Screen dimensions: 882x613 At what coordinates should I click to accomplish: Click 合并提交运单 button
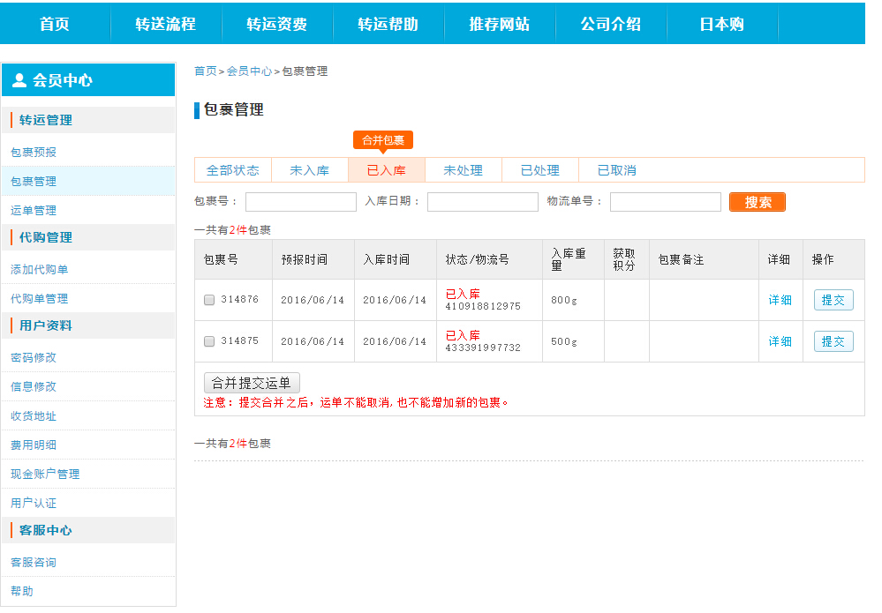(x=253, y=383)
